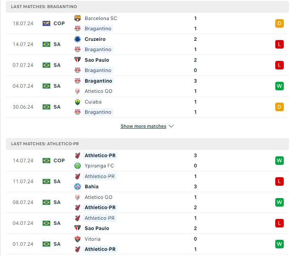Click the Atletico GO crest in the 04.07.24 match
This screenshot has height=256, width=294.
pos(78,91)
